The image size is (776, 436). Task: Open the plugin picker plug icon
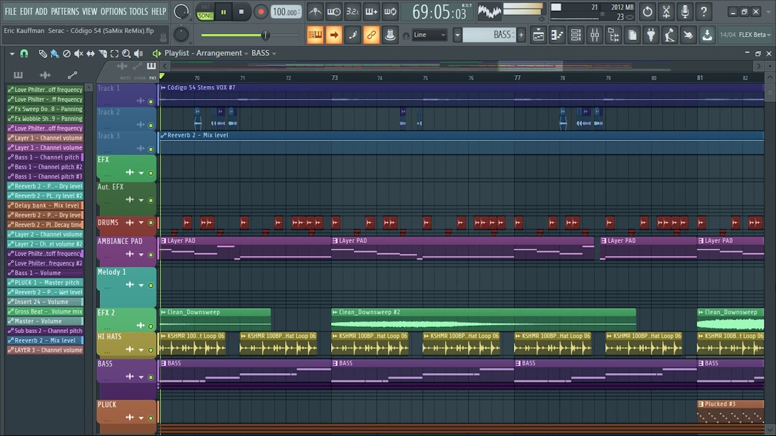(651, 35)
